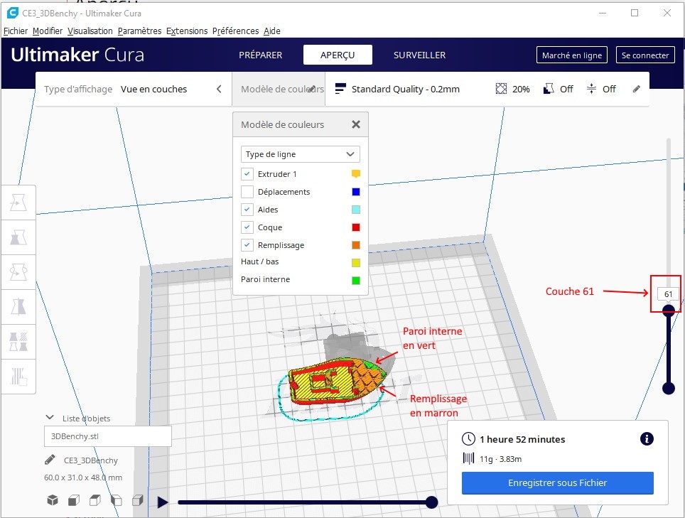
Task: Click the adhesion Off icon
Action: point(591,89)
